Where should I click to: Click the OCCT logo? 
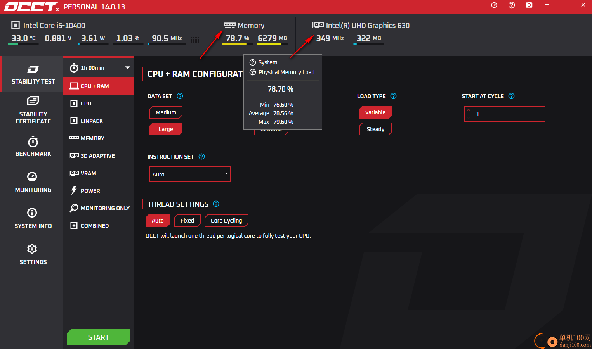(31, 7)
